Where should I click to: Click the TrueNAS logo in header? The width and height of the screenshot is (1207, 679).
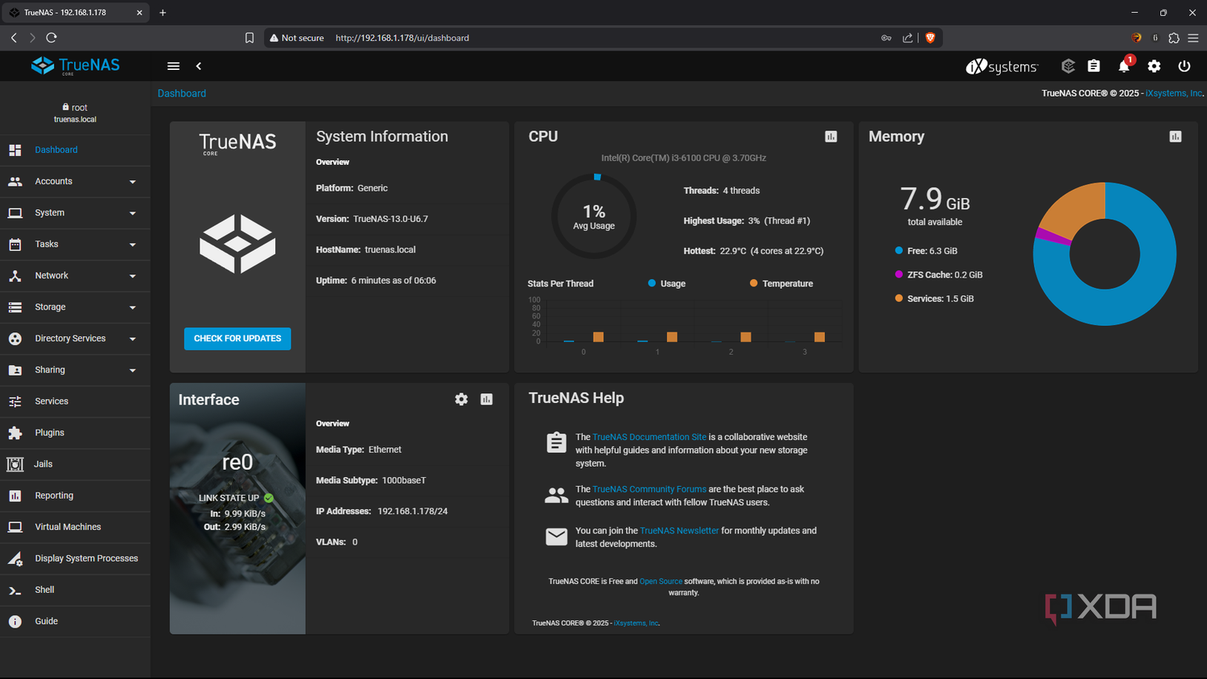click(75, 66)
